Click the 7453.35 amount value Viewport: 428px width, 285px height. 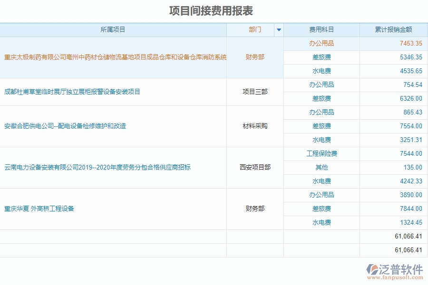[407, 43]
